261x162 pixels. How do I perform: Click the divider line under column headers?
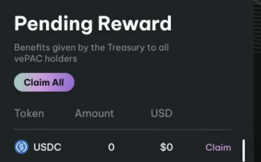pos(123,129)
